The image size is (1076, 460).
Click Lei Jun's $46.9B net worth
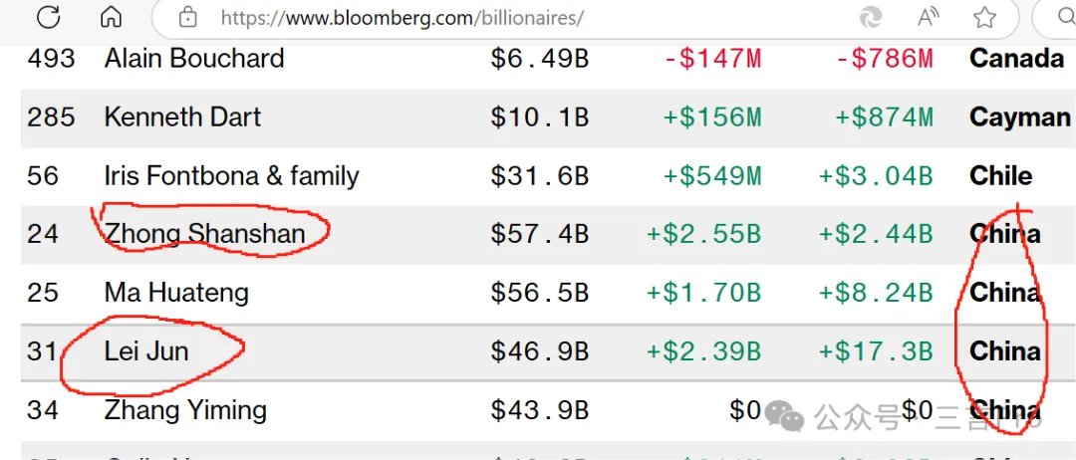point(539,351)
